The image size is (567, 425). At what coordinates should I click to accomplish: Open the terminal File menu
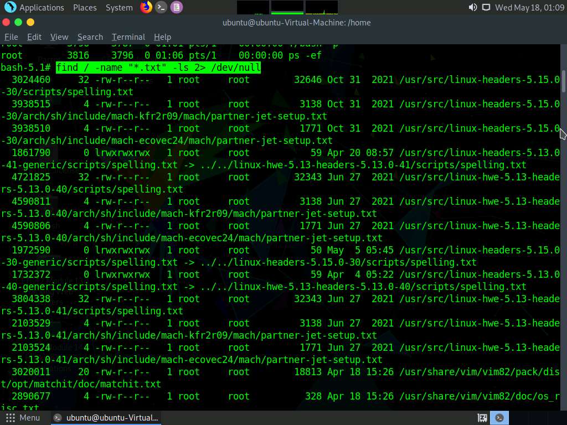pyautogui.click(x=11, y=37)
